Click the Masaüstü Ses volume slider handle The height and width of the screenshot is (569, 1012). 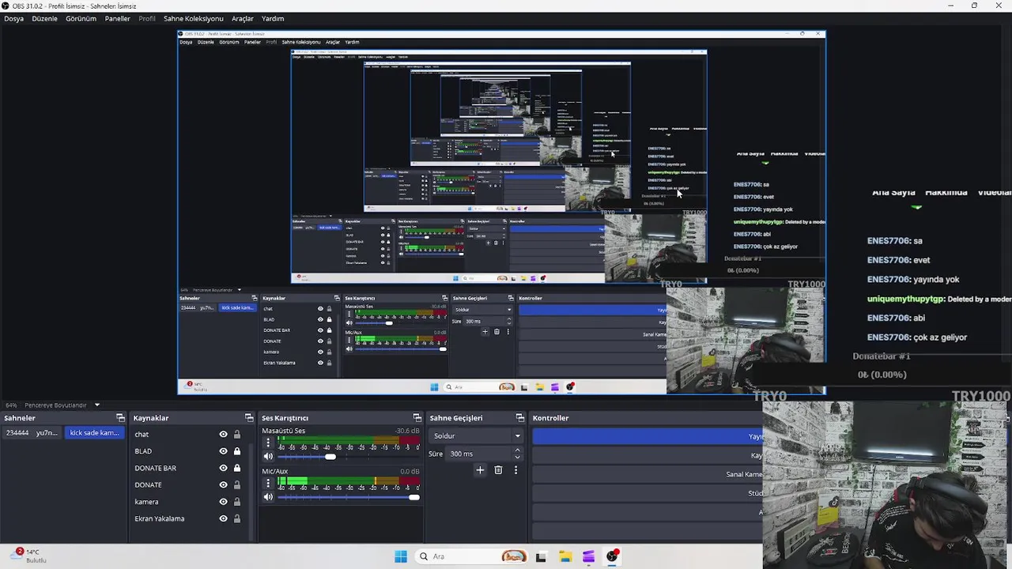[330, 457]
